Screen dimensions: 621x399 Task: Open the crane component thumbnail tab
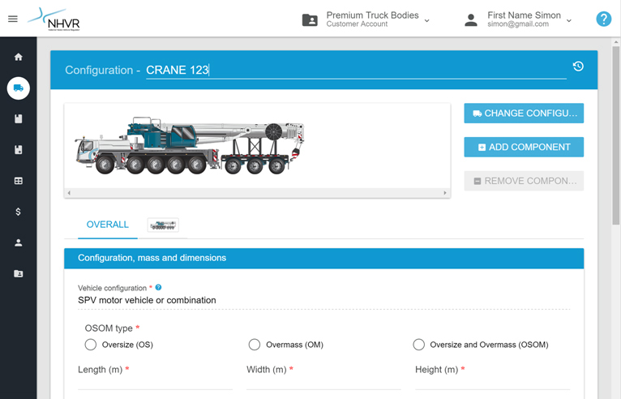click(x=163, y=225)
